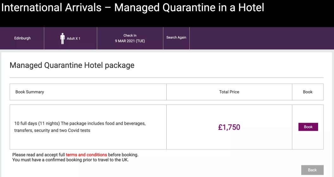Screen dimensions: 334x177
Task: Select the Edinburgh location cell
Action: [x=22, y=38]
